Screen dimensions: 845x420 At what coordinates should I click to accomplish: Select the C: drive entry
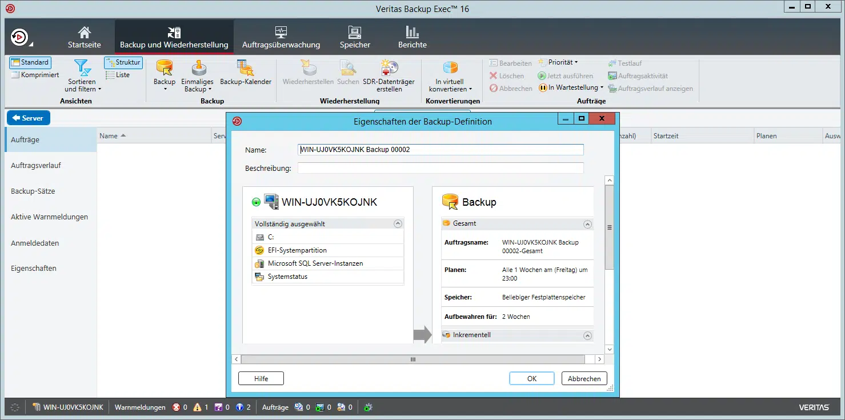[x=328, y=237]
